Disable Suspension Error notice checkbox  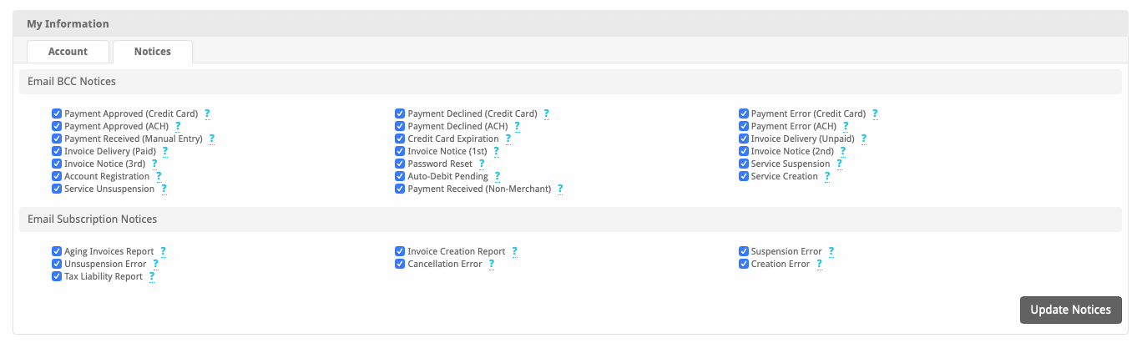[743, 251]
